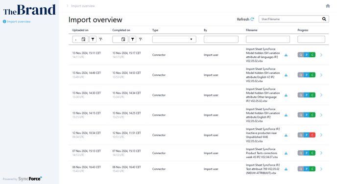Open Import overview in sidebar
Viewport: 337px width, 184px height.
tap(17, 22)
